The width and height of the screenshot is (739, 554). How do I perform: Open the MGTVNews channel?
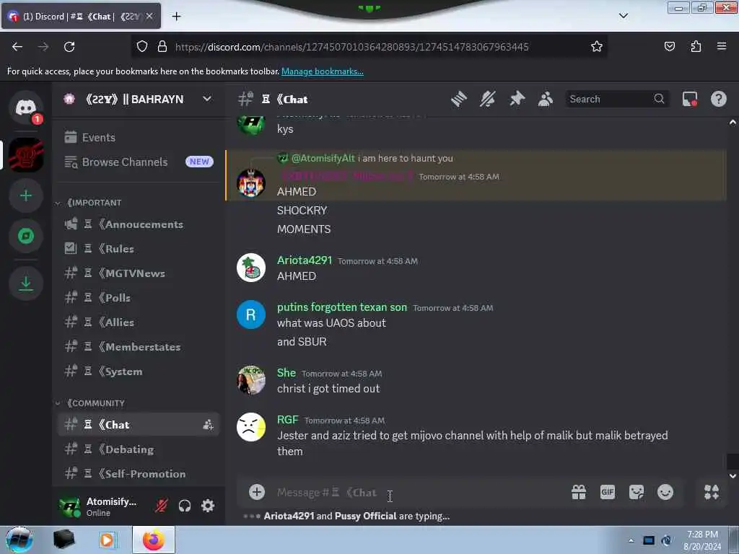138,273
